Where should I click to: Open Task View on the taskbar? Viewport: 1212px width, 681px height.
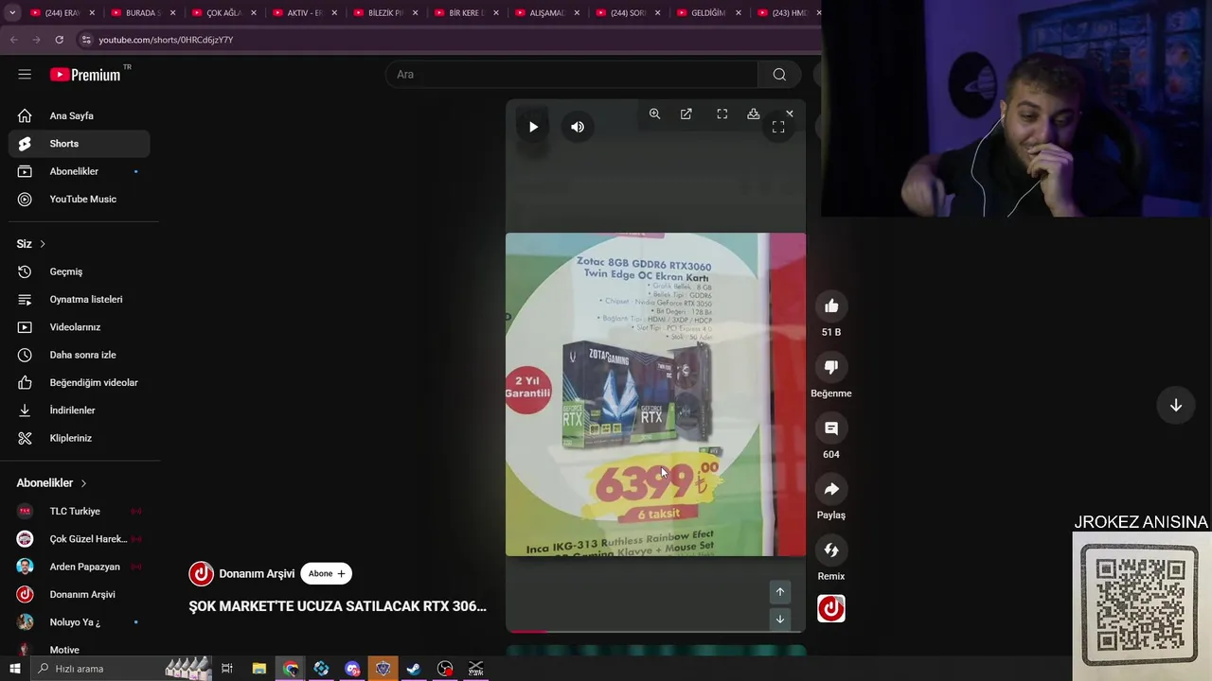click(227, 669)
